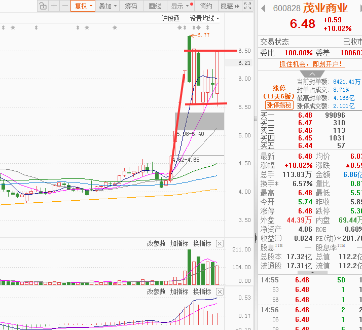Click the 画线 drawing tool button
Image resolution: width=362 pixels, height=330 pixels.
click(155, 6)
